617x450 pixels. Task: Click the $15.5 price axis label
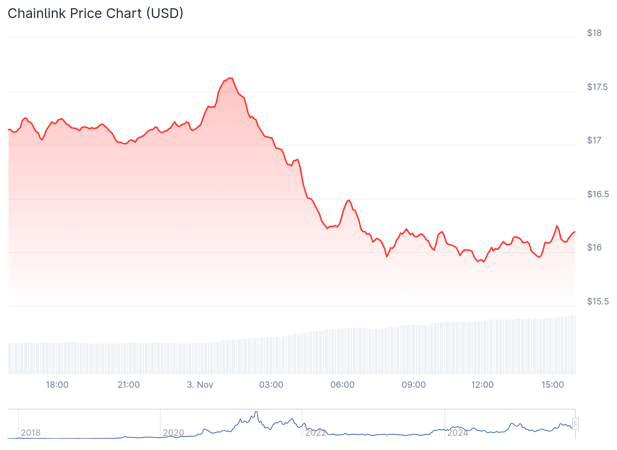click(598, 301)
